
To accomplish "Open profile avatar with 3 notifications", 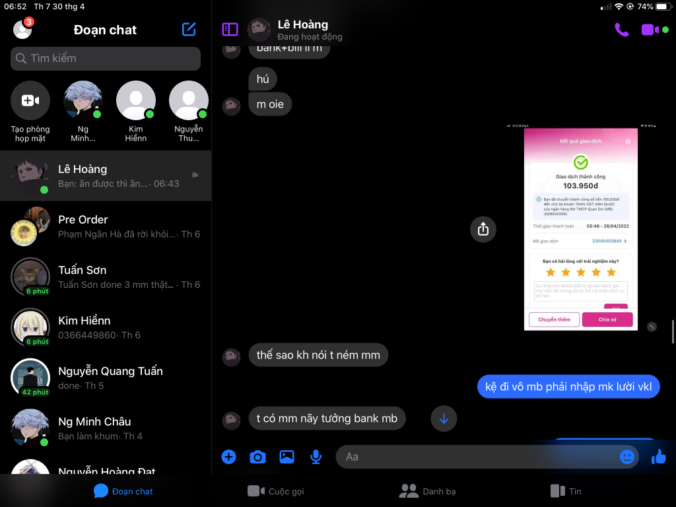I will click(x=22, y=30).
